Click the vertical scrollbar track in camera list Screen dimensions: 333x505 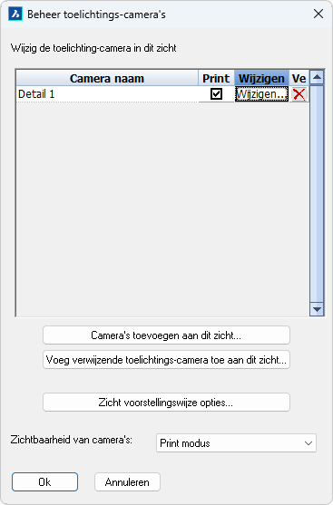[317, 193]
